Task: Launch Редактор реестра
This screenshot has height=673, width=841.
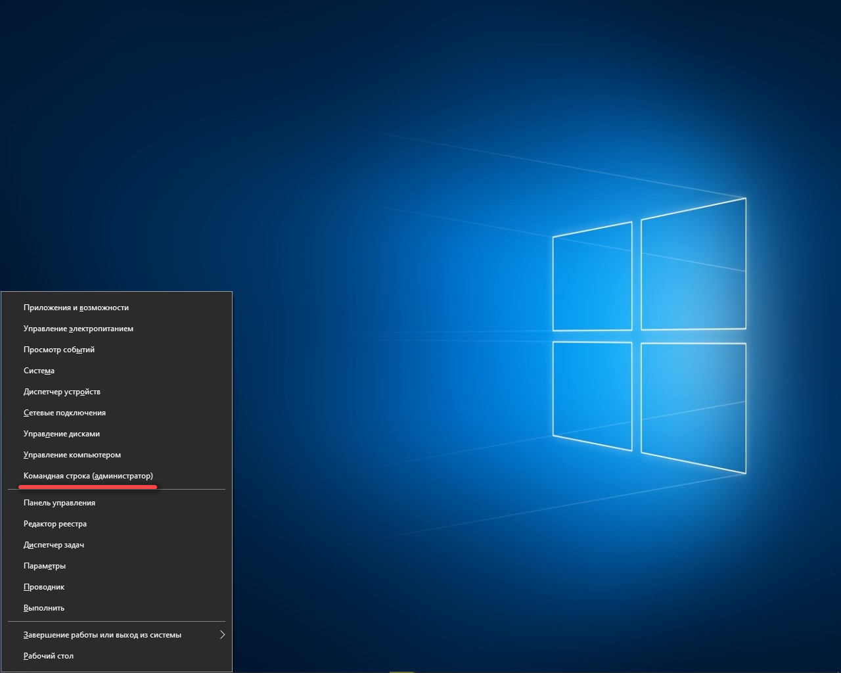Action: pyautogui.click(x=116, y=524)
